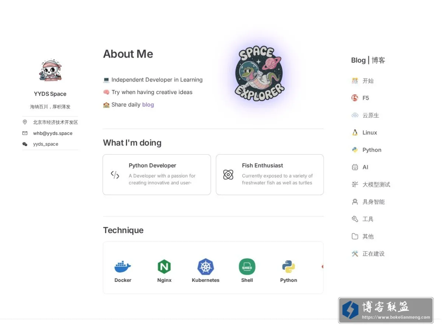Screen dimensions: 442x332
Task: Click the Technique section heading
Action: [x=123, y=230]
